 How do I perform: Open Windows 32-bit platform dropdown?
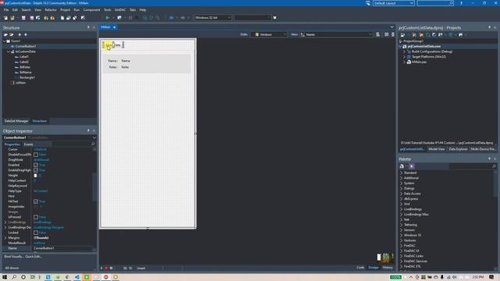click(x=212, y=18)
